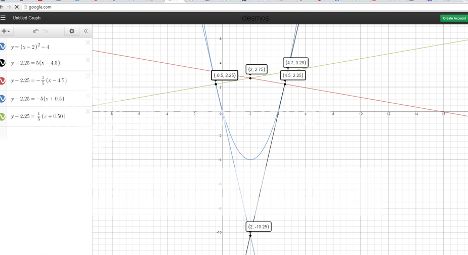468x255 pixels.
Task: Hide the parabola y=(x-2)²-4 graph
Action: coord(3,47)
